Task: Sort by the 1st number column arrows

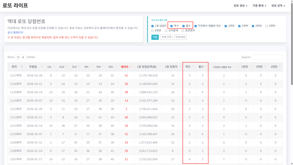Action: 54,67
